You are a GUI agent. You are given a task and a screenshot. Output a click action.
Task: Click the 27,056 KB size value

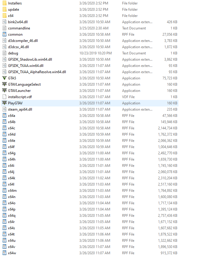pyautogui.click(x=170, y=34)
